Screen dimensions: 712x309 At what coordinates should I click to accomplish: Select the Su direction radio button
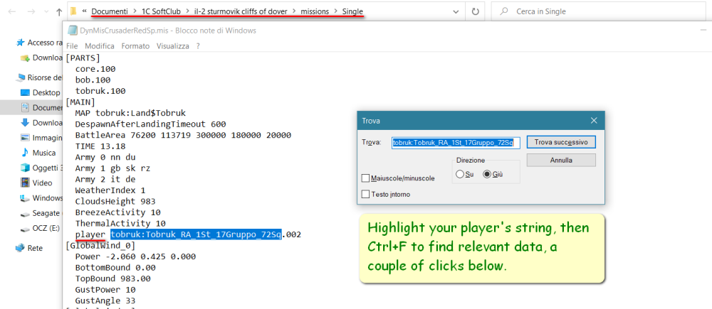click(459, 174)
